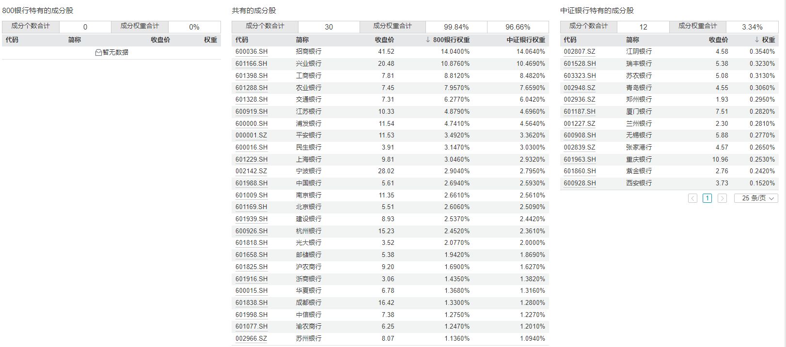This screenshot has width=786, height=347.
Task: Click 简称 header in 中证银行特有 table
Action: click(x=632, y=40)
